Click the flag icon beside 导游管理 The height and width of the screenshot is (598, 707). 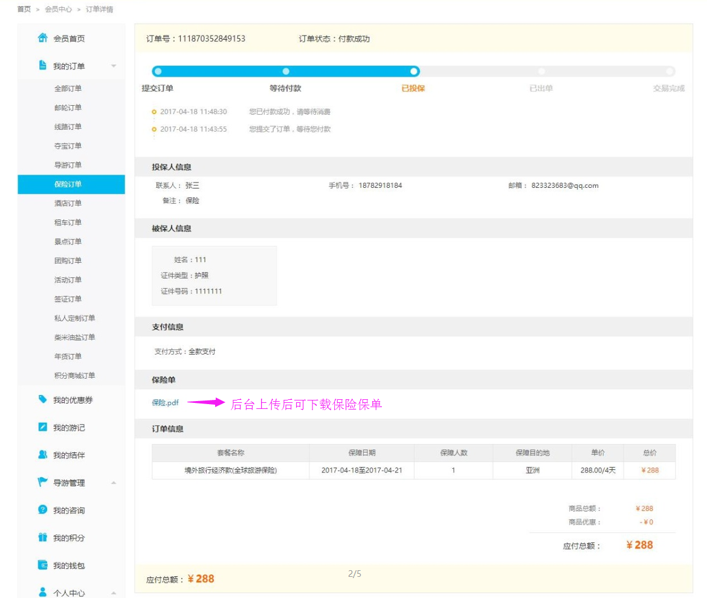pyautogui.click(x=42, y=483)
